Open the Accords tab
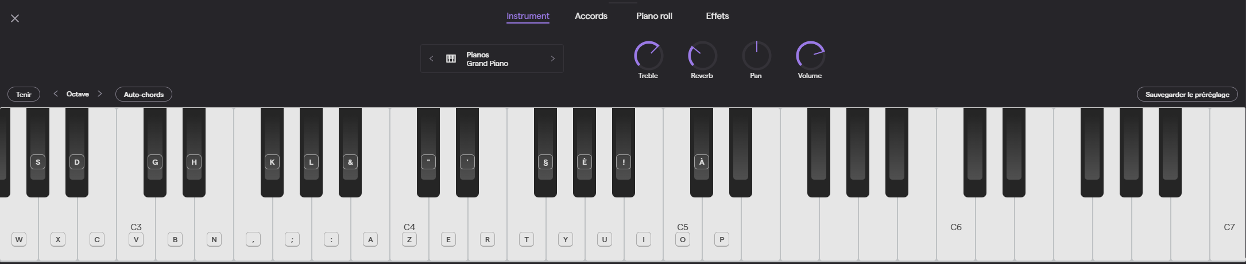1246x264 pixels. tap(591, 16)
